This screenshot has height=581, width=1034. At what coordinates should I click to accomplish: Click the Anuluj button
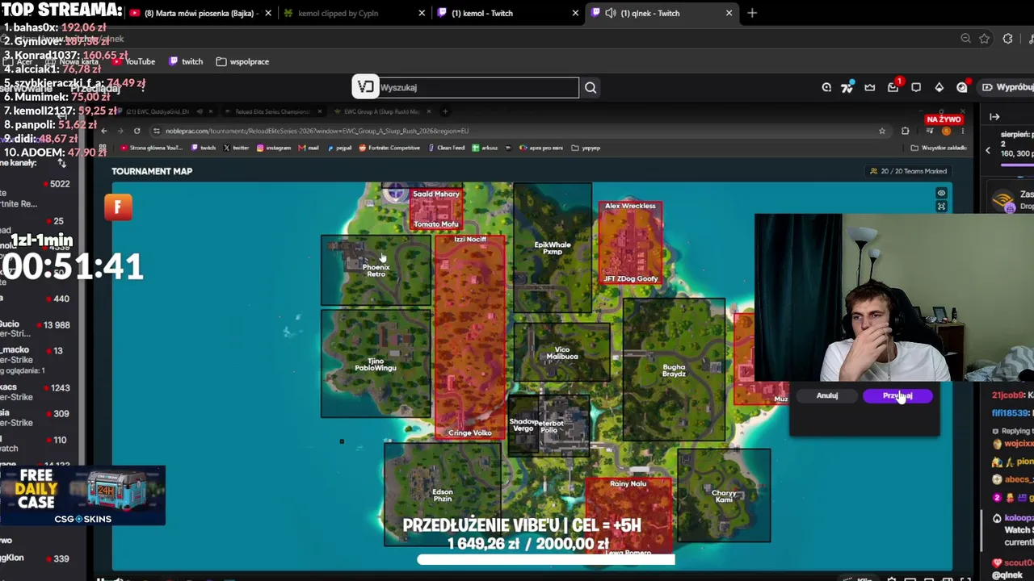point(827,395)
